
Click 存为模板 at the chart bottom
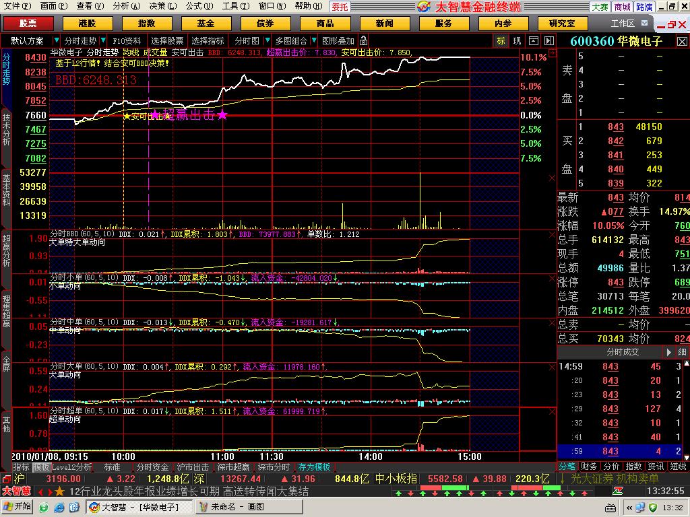point(314,467)
